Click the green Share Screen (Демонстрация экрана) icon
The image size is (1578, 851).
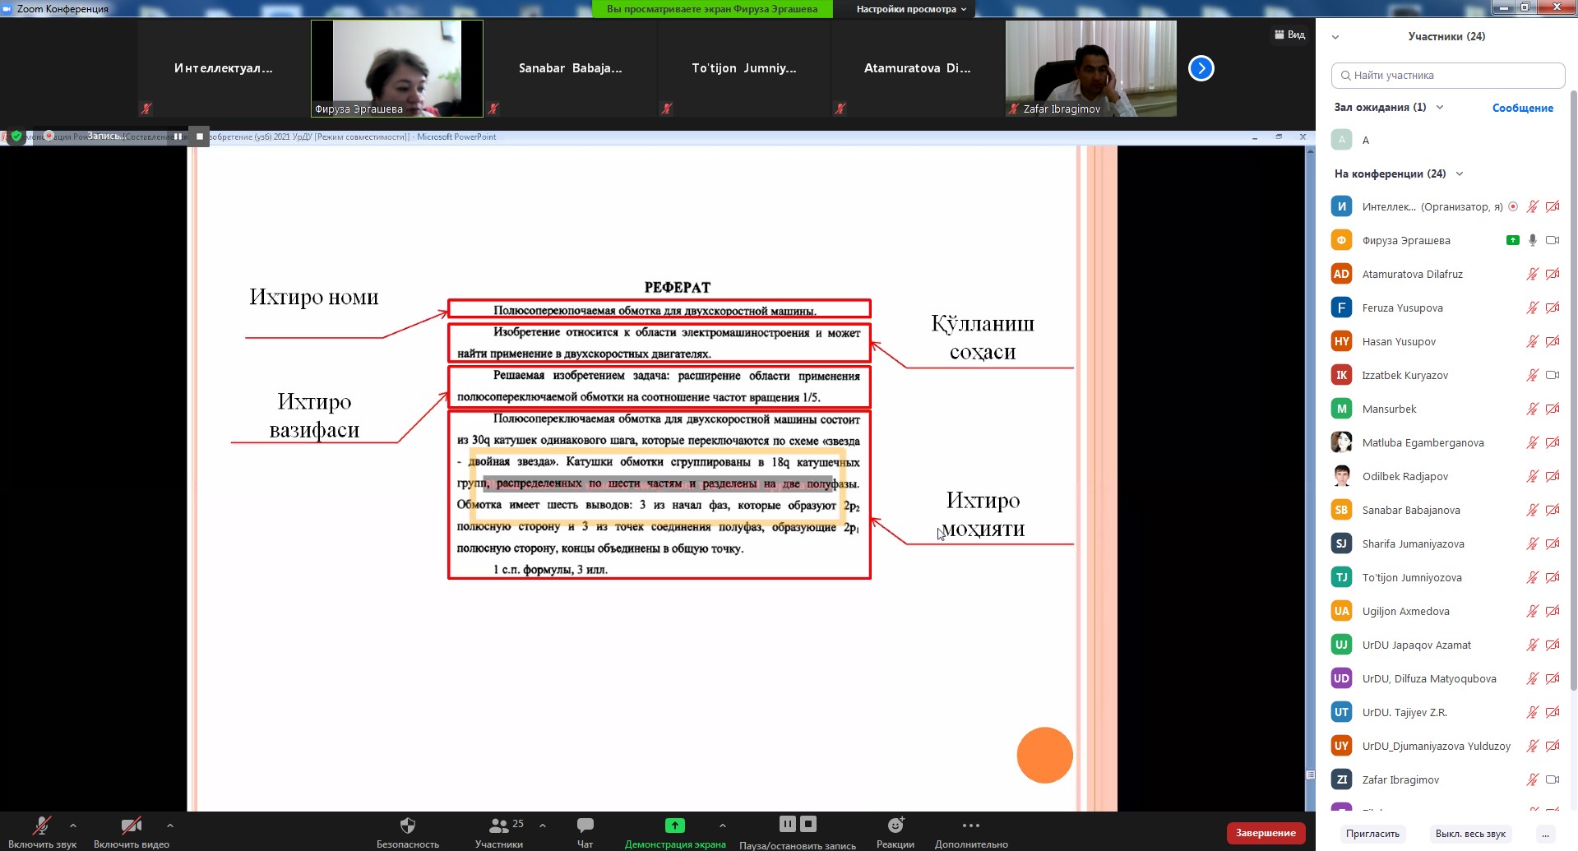pyautogui.click(x=674, y=826)
